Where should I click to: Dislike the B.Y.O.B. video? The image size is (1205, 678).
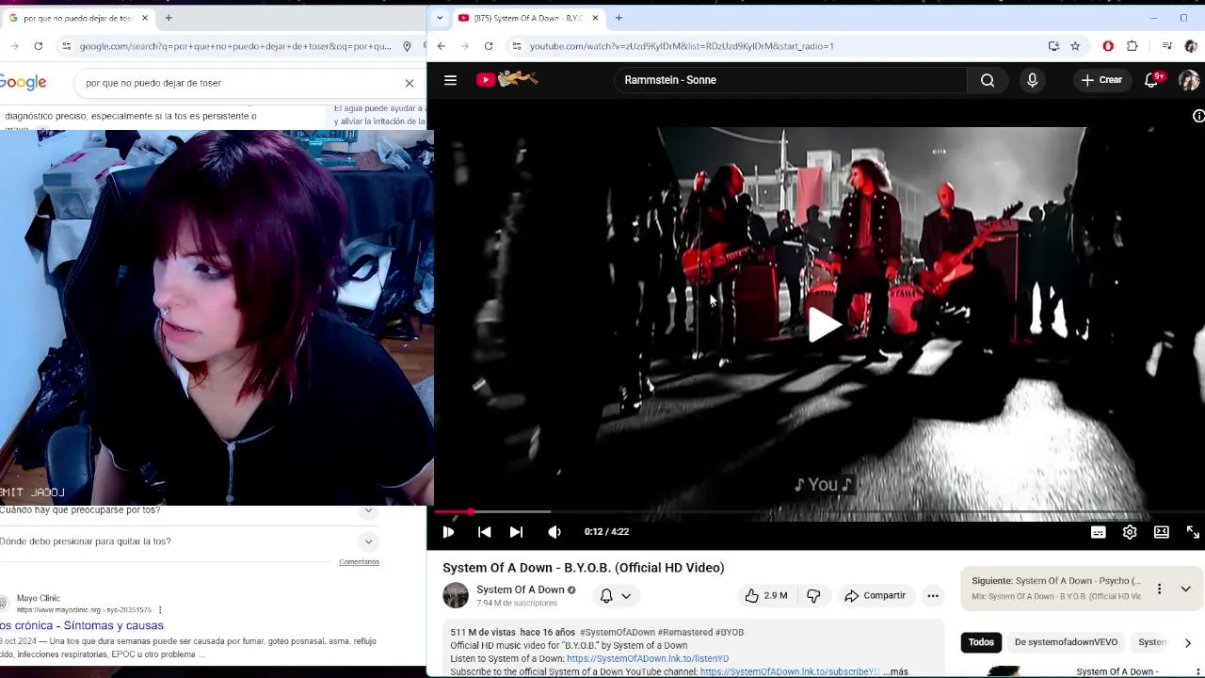pos(813,595)
